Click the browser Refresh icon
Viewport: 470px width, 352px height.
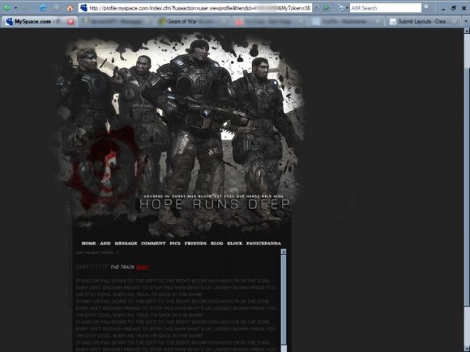(x=44, y=8)
